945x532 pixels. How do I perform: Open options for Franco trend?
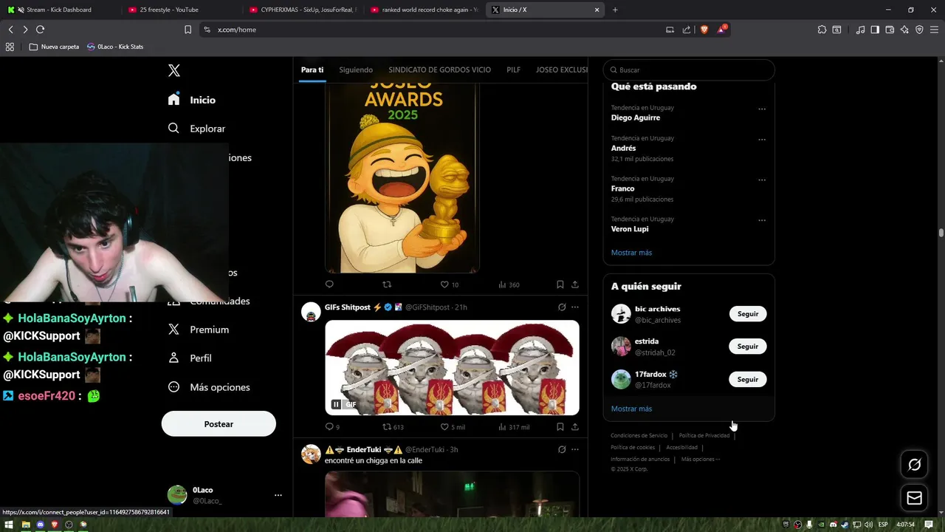762,180
